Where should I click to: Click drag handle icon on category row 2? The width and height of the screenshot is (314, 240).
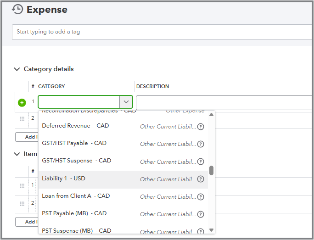coord(22,118)
